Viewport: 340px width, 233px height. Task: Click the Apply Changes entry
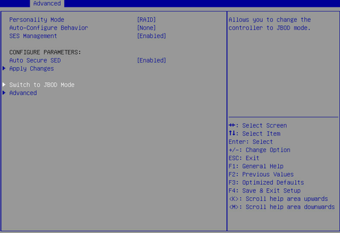click(32, 69)
